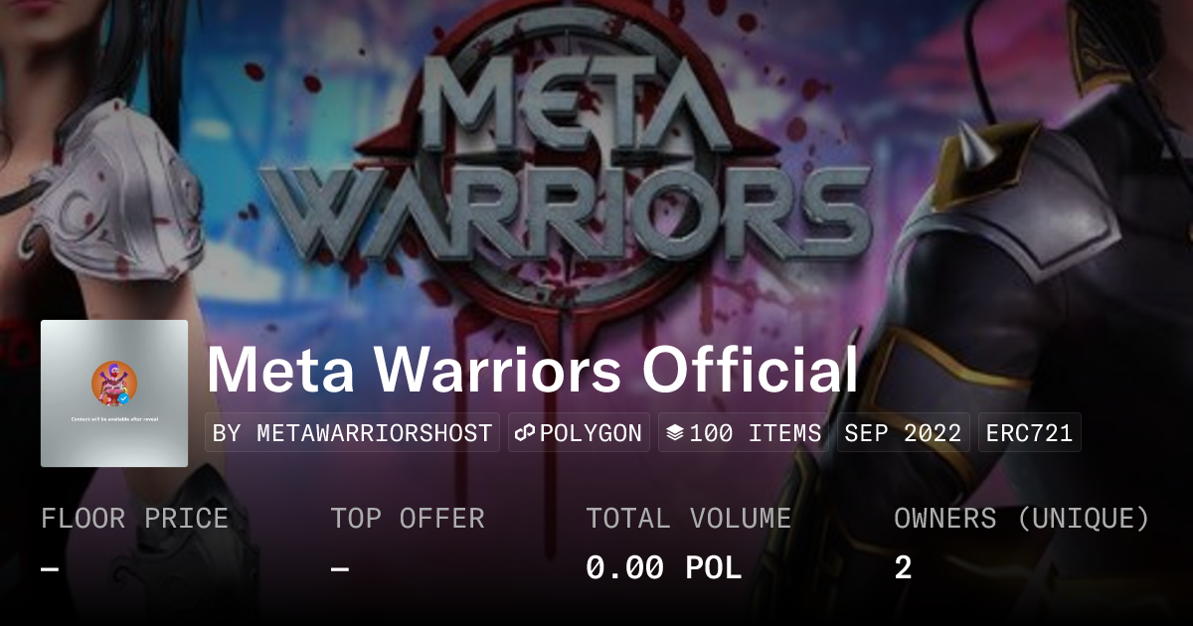Click the TOTAL VOLUME label

point(688,518)
